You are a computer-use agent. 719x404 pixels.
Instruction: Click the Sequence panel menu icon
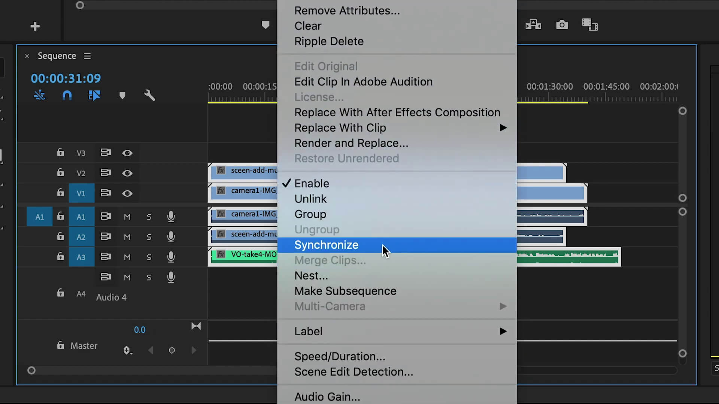click(87, 56)
